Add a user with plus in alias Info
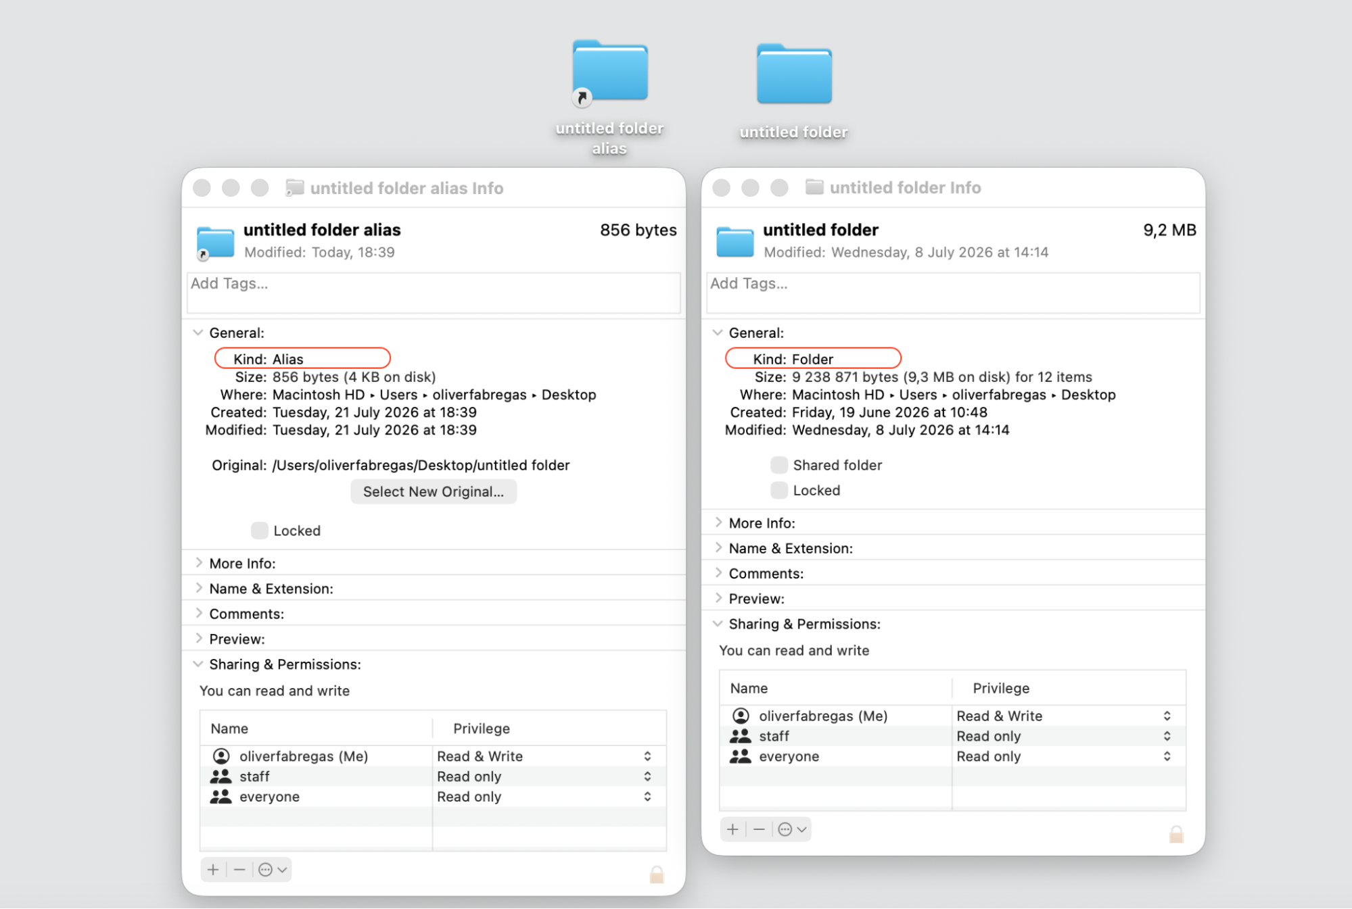 [x=213, y=870]
